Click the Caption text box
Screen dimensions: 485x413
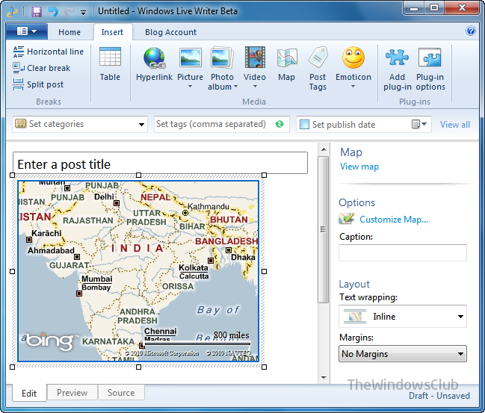click(402, 253)
